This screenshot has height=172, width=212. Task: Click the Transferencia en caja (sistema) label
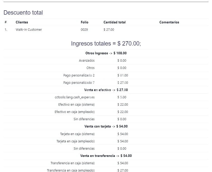73,163
